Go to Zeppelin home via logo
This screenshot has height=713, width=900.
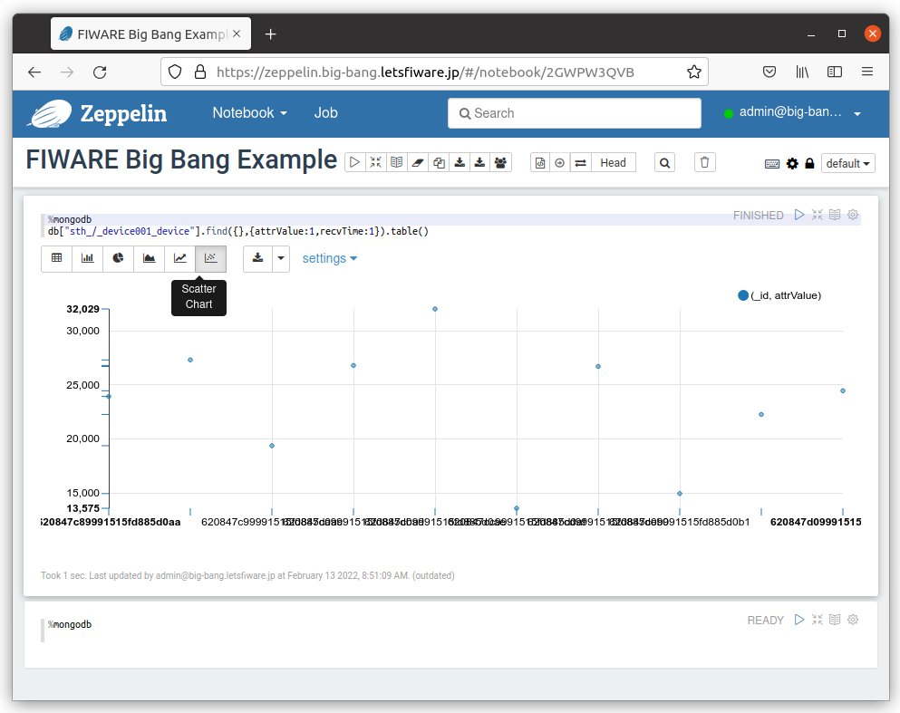tap(98, 113)
